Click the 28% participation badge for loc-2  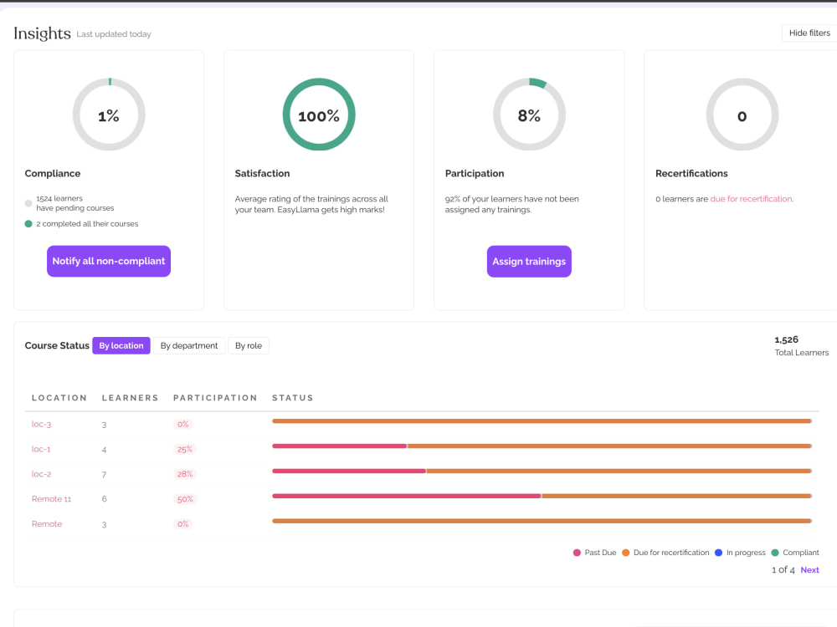point(185,474)
